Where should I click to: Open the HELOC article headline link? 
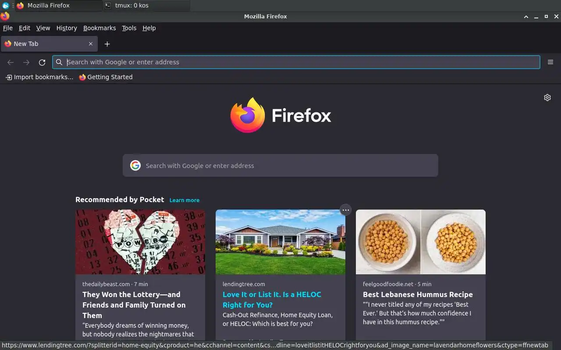(x=272, y=300)
